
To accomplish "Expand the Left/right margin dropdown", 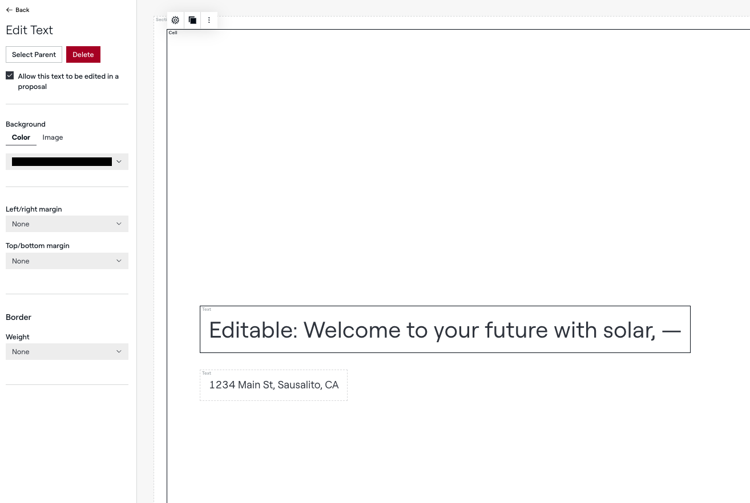I will (x=67, y=224).
